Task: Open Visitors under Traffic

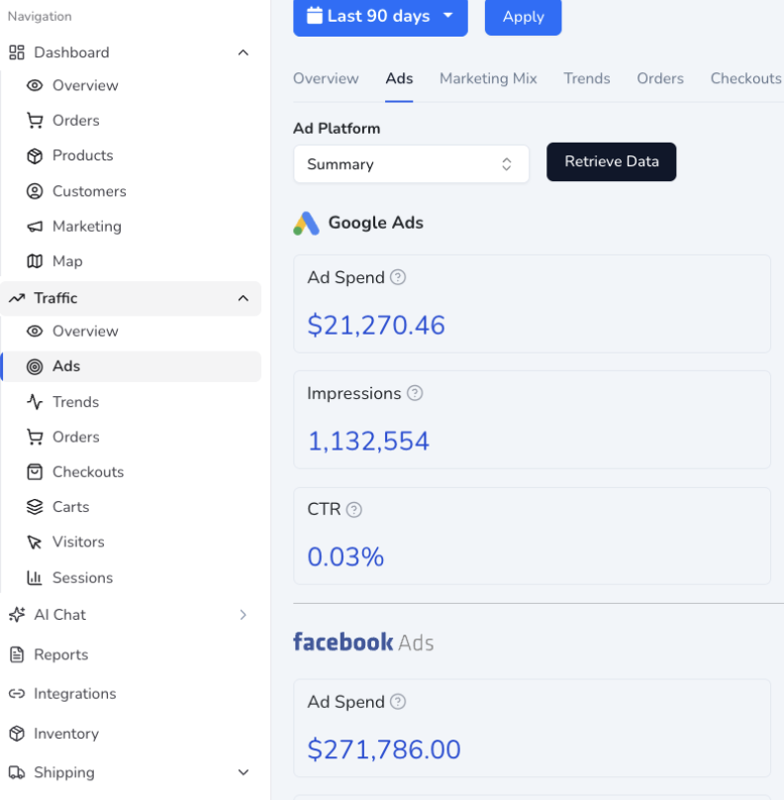Action: 78,542
